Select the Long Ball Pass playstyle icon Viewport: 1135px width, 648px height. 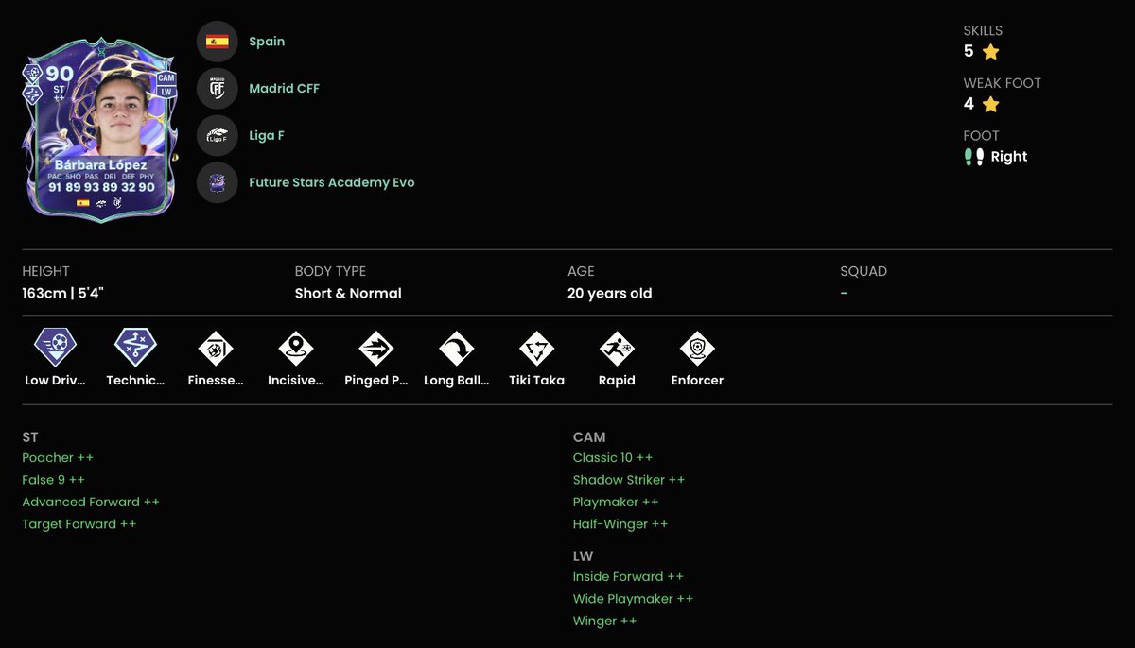(x=457, y=349)
